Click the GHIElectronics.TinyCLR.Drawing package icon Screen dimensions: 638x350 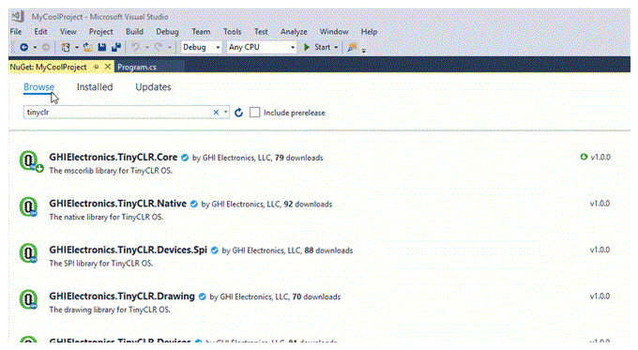point(28,299)
